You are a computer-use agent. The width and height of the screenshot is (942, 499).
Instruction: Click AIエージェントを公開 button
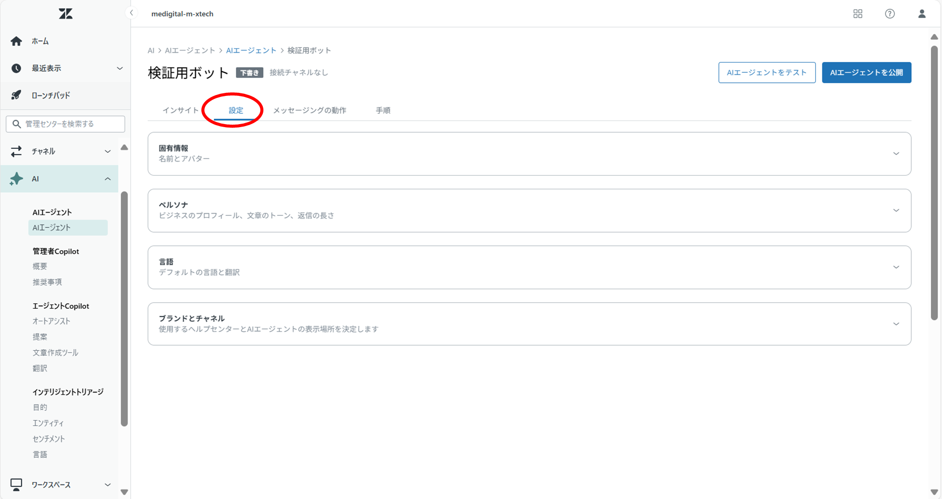tap(866, 73)
